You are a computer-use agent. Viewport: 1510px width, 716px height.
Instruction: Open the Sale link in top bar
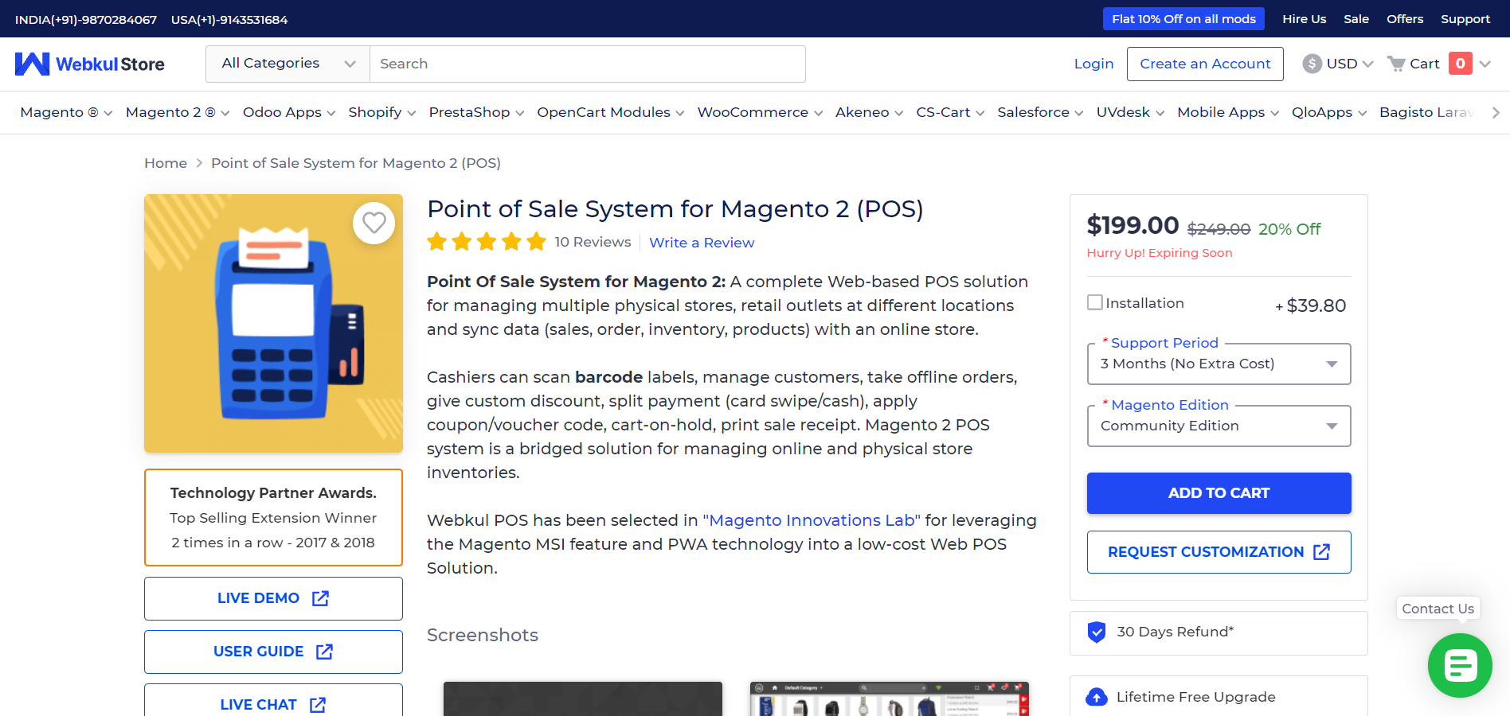(1356, 19)
